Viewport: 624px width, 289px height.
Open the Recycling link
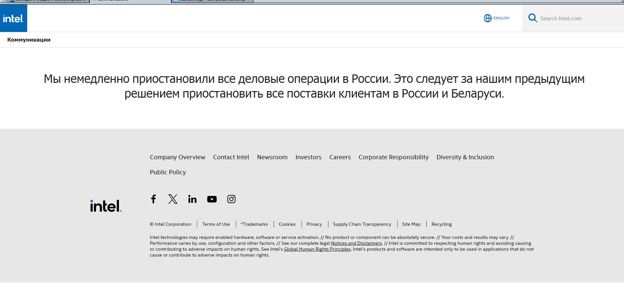pyautogui.click(x=441, y=224)
